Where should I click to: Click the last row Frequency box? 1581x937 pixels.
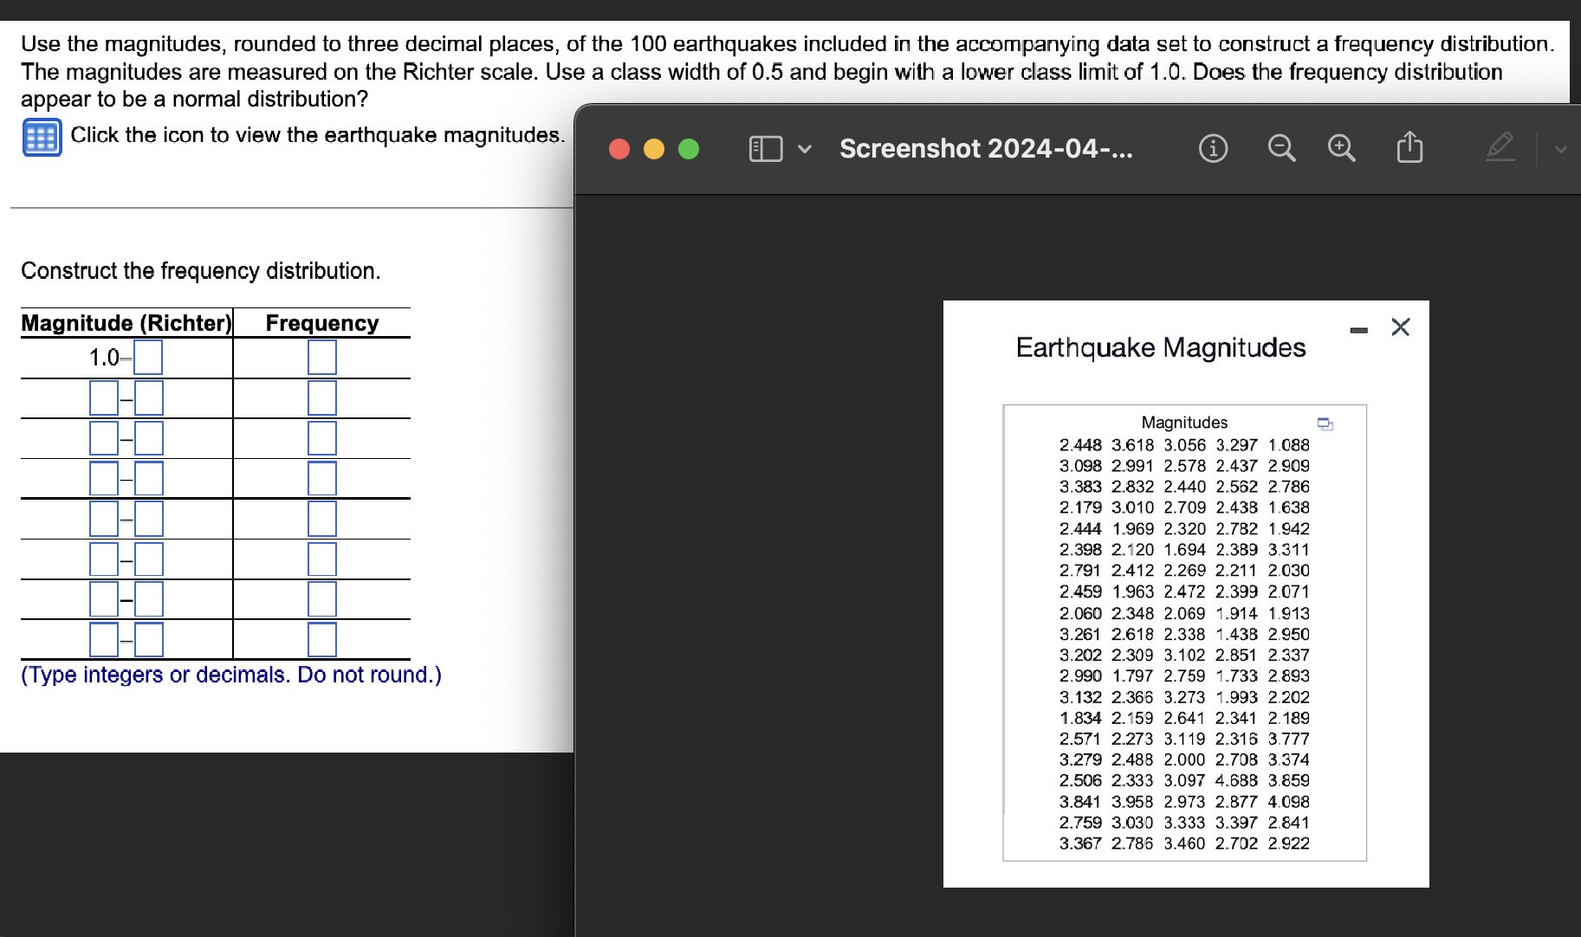tap(321, 639)
